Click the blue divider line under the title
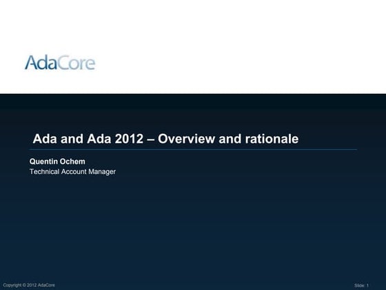The height and width of the screenshot is (290, 386). click(193, 149)
